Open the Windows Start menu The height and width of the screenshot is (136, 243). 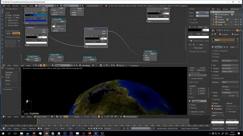[3, 133]
